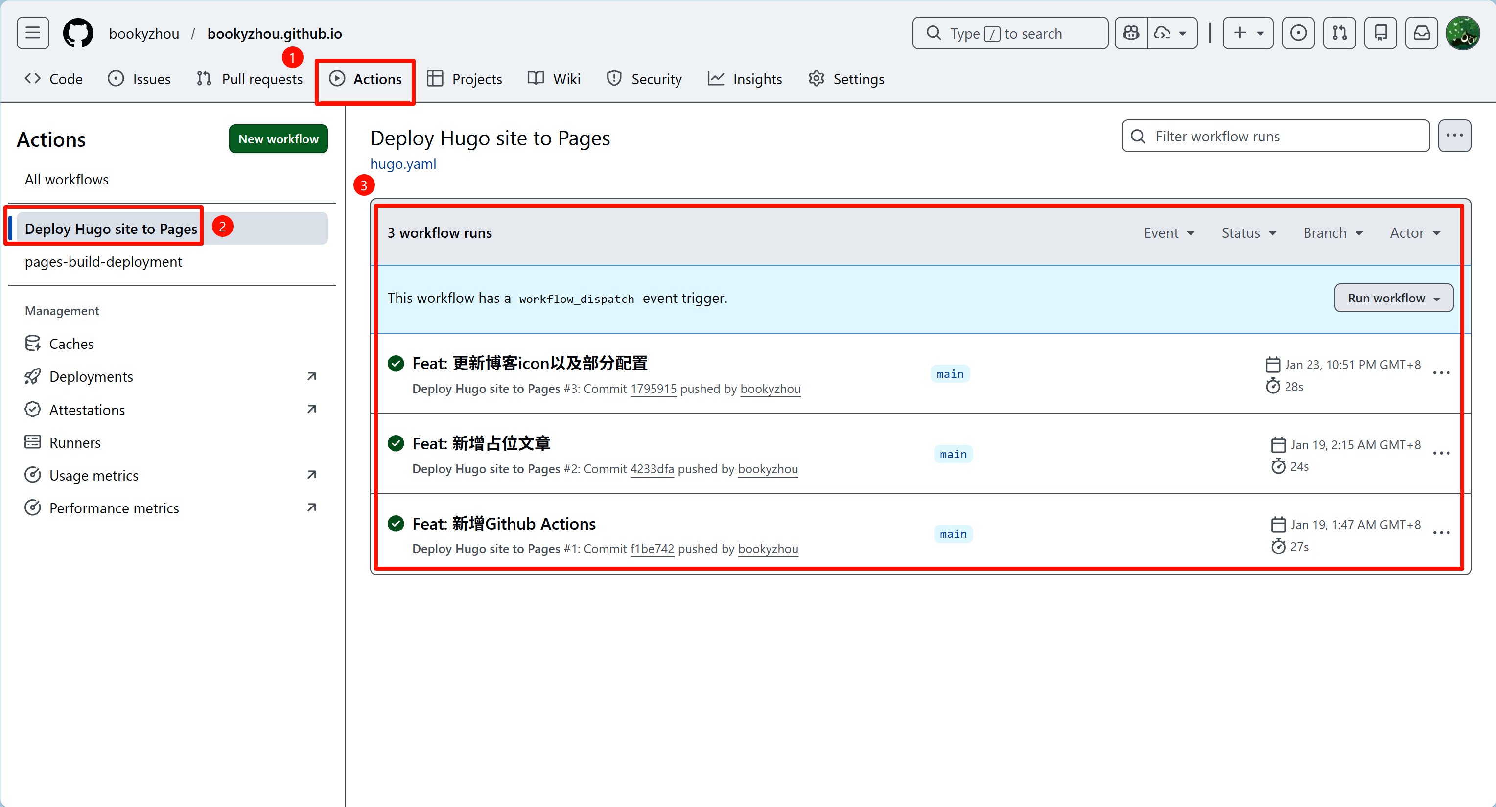The width and height of the screenshot is (1496, 807).
Task: Expand the Event filter dropdown
Action: [1169, 233]
